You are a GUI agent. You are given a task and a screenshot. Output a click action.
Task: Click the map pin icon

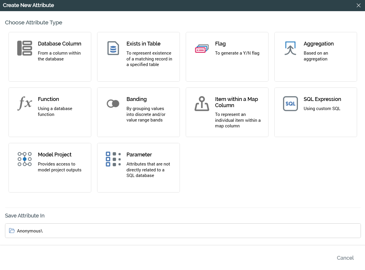202,104
